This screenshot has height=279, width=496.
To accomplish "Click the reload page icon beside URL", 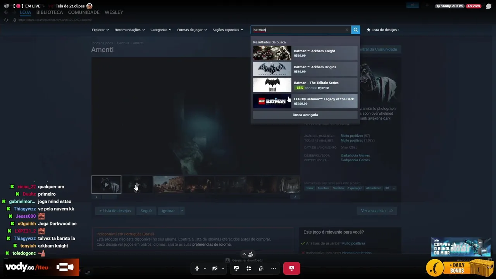I will (6, 20).
